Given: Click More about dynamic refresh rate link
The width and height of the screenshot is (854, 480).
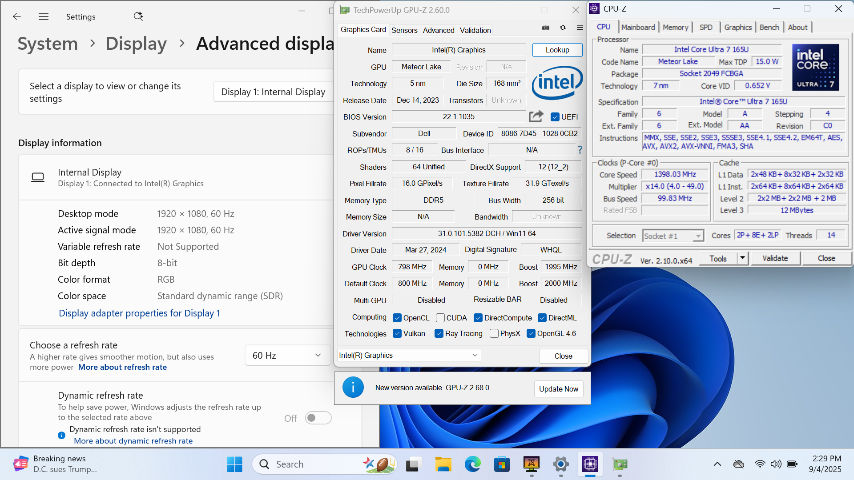Looking at the screenshot, I should [133, 441].
